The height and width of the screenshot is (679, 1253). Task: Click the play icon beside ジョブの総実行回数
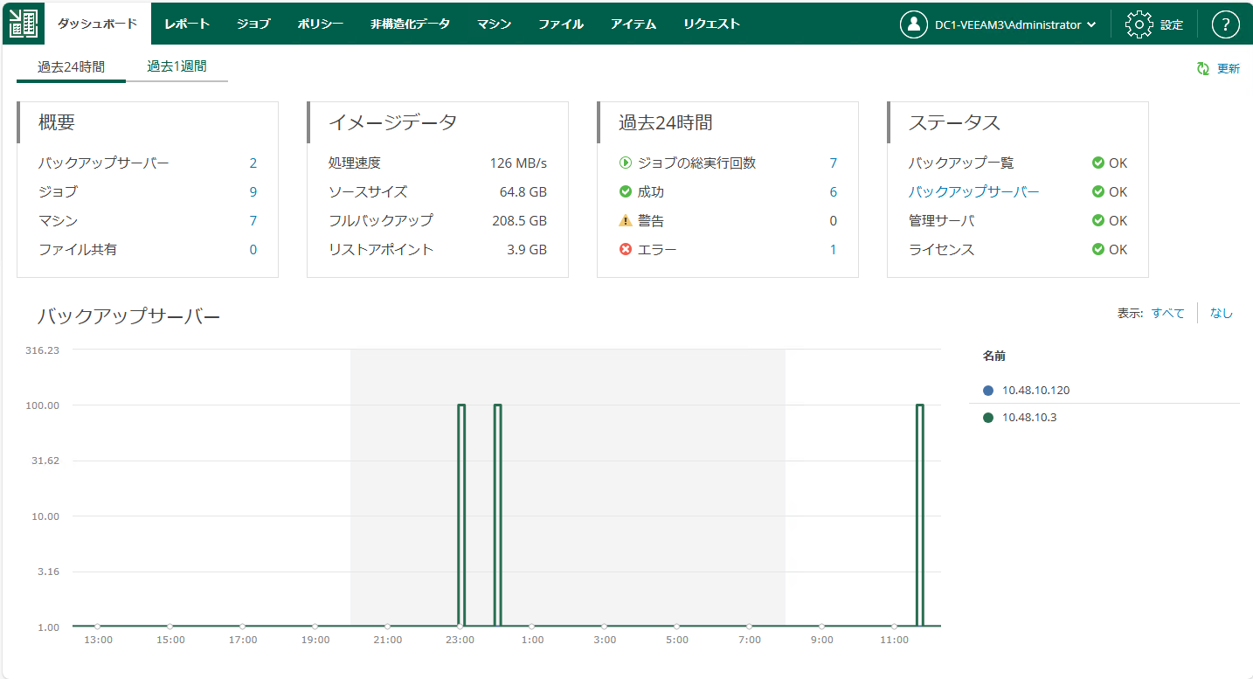pyautogui.click(x=626, y=163)
